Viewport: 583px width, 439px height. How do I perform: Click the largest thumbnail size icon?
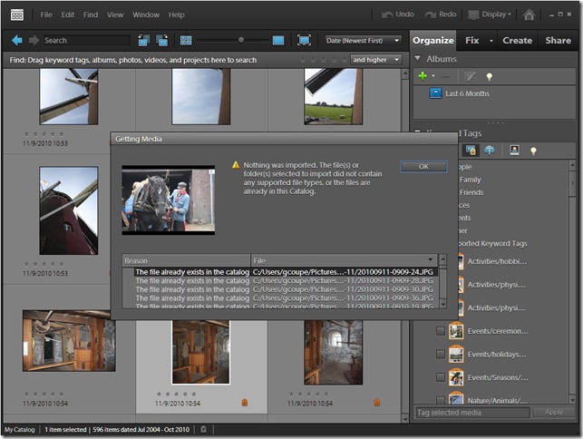[278, 40]
